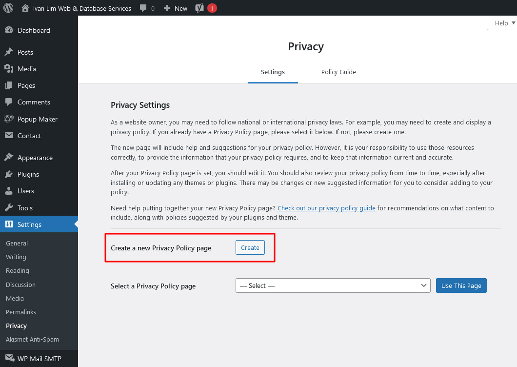Viewport: 517px width, 367px height.
Task: Click the home icon in admin bar
Action: click(x=25, y=8)
